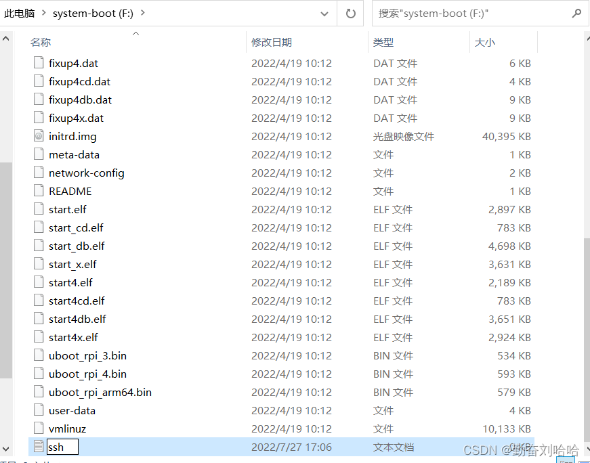The width and height of the screenshot is (590, 463).
Task: Click the file list scrollbar thumb
Action: [587, 341]
